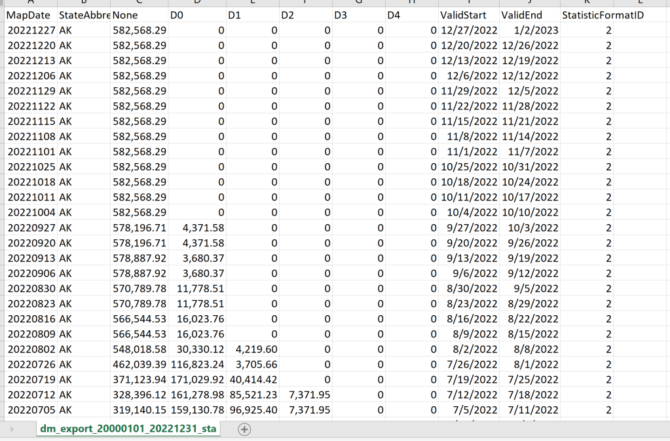Select the MapDate cell 20221227
The width and height of the screenshot is (670, 441).
coord(30,30)
